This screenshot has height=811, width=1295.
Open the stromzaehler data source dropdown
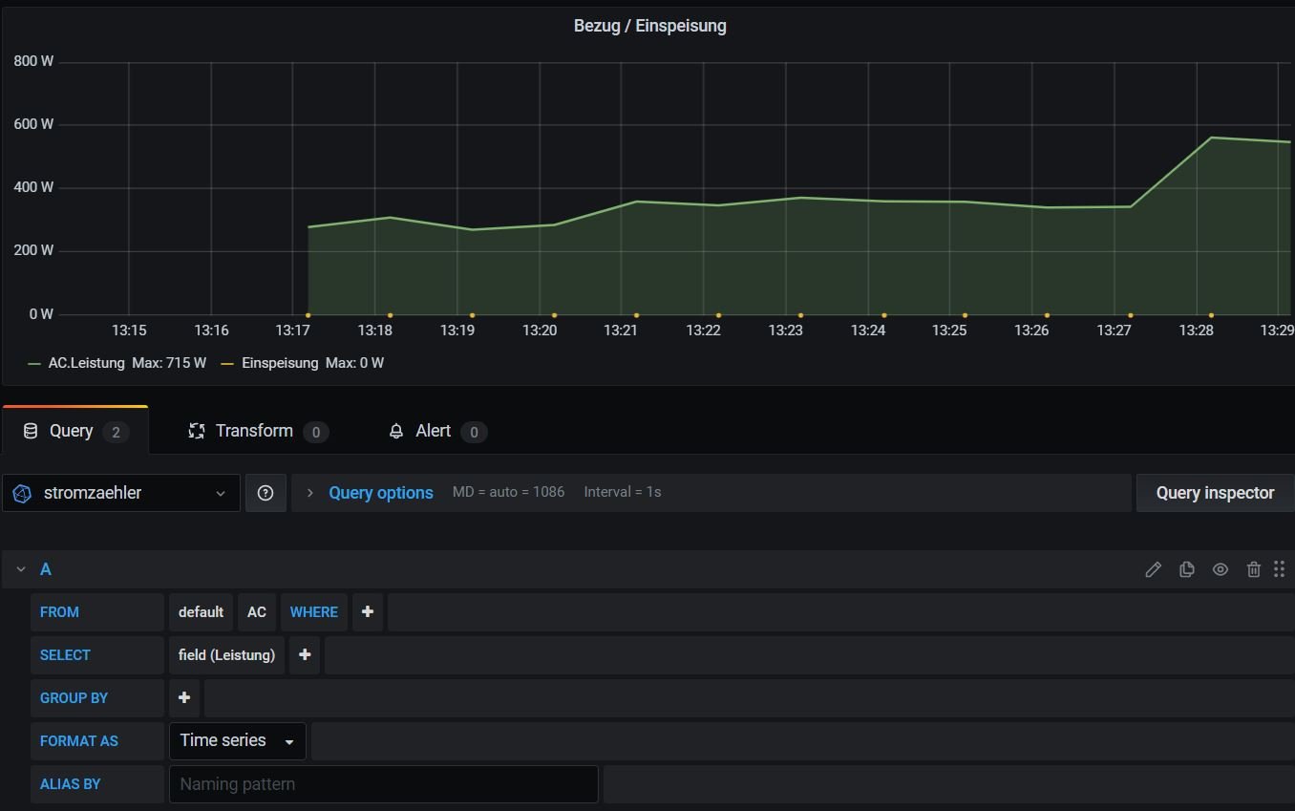120,493
